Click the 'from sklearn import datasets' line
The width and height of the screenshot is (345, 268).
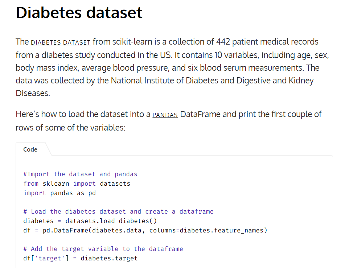coord(77,184)
